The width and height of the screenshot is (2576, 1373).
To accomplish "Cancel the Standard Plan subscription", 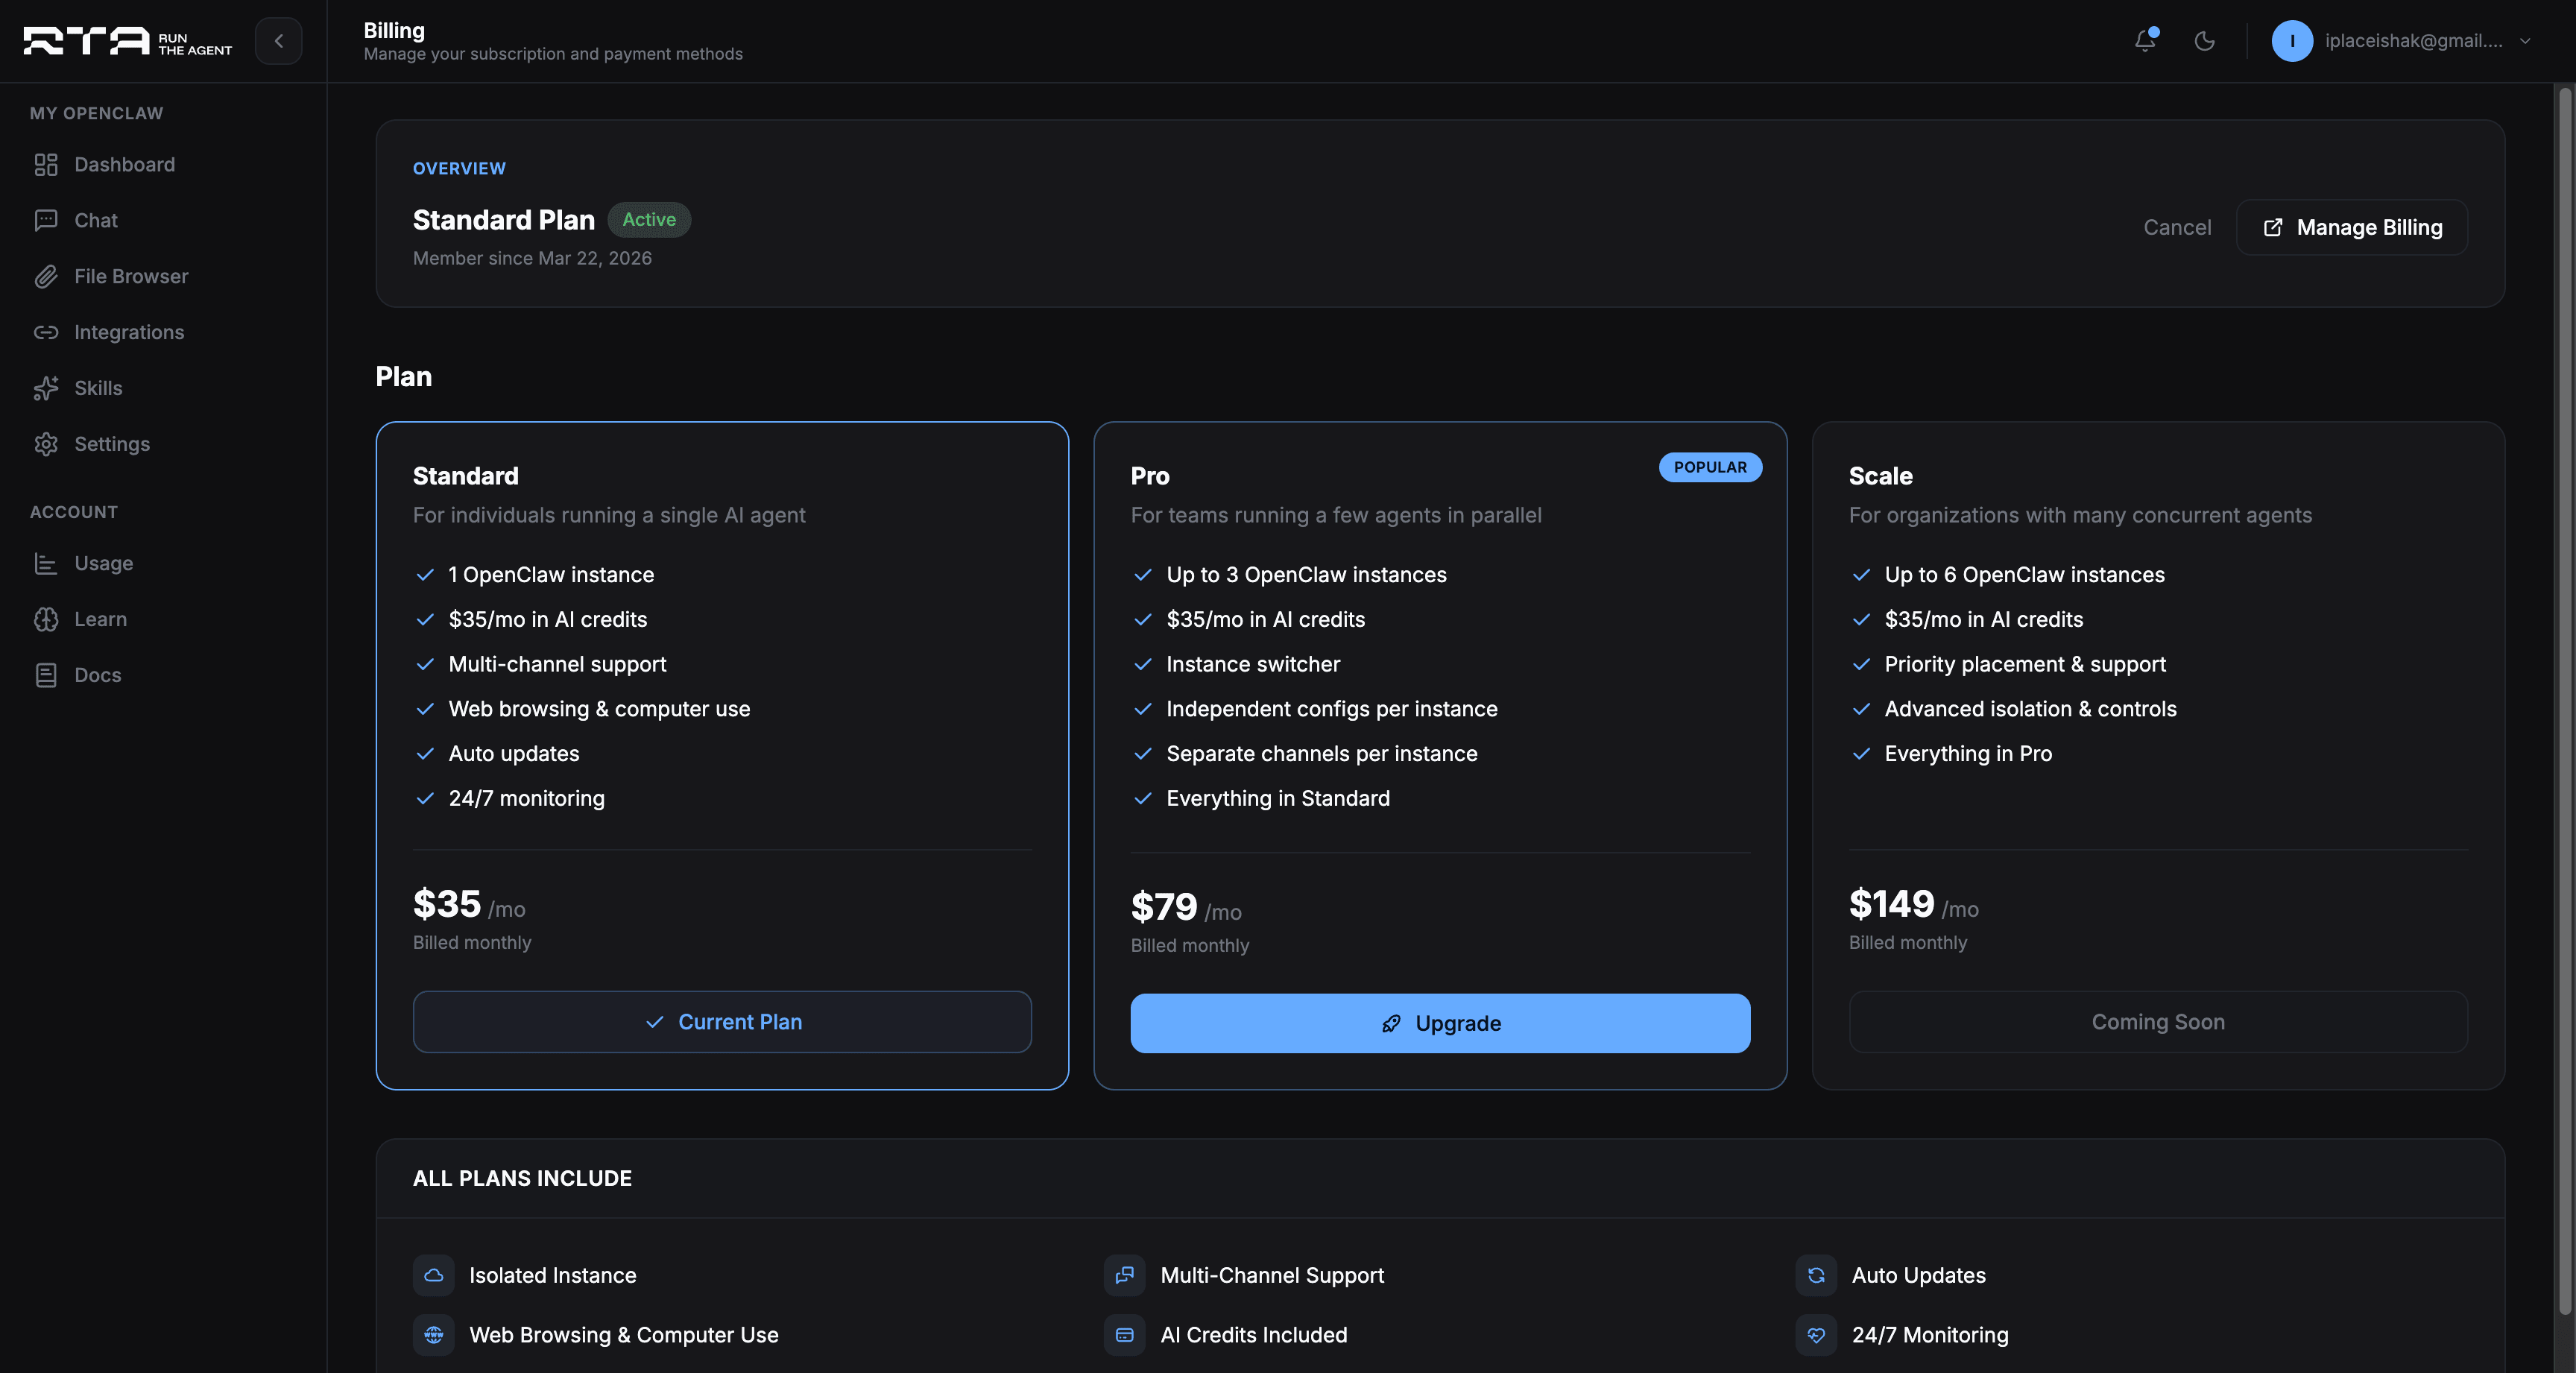I will [2177, 228].
